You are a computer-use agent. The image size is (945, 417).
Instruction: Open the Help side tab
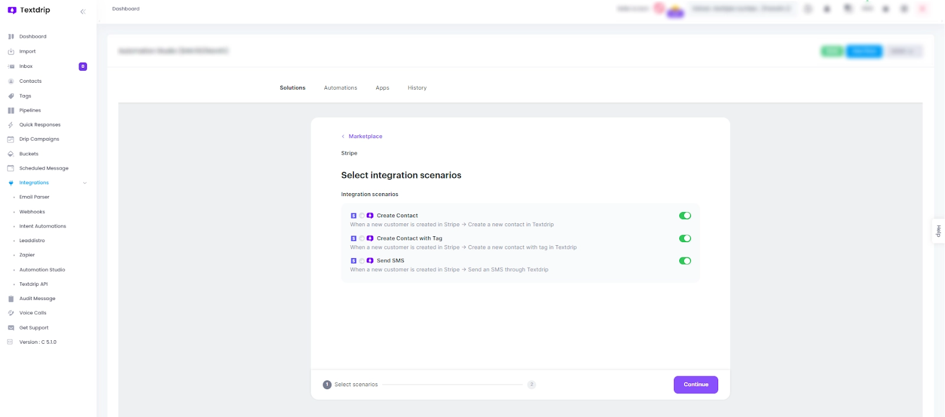(x=938, y=231)
